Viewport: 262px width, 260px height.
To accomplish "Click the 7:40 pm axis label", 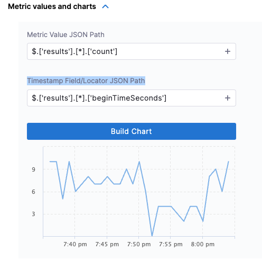I will tap(75, 244).
